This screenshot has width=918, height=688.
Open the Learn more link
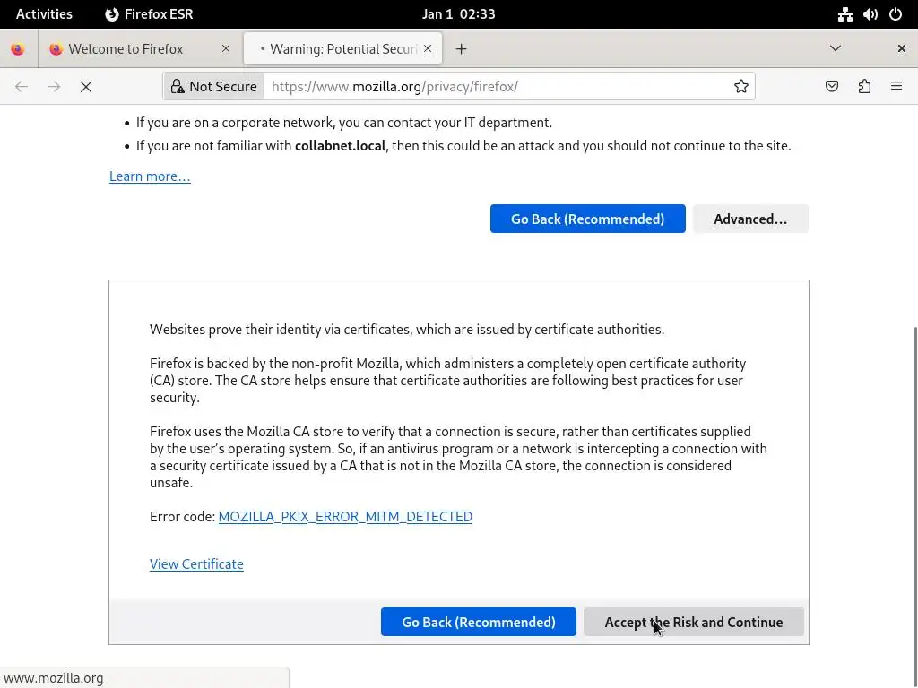tap(150, 176)
